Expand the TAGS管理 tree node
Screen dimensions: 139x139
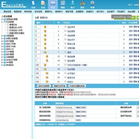tap(2, 52)
